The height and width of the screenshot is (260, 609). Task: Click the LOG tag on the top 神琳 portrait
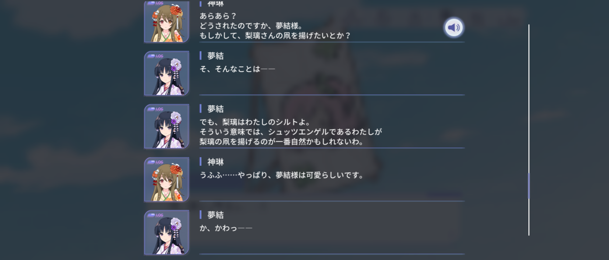tap(155, 3)
